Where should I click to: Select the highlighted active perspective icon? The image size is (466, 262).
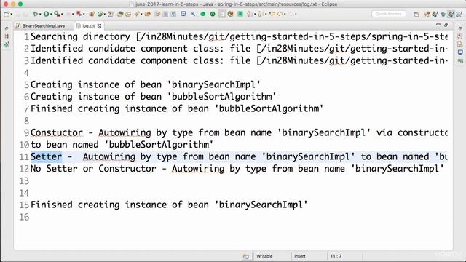click(451, 14)
